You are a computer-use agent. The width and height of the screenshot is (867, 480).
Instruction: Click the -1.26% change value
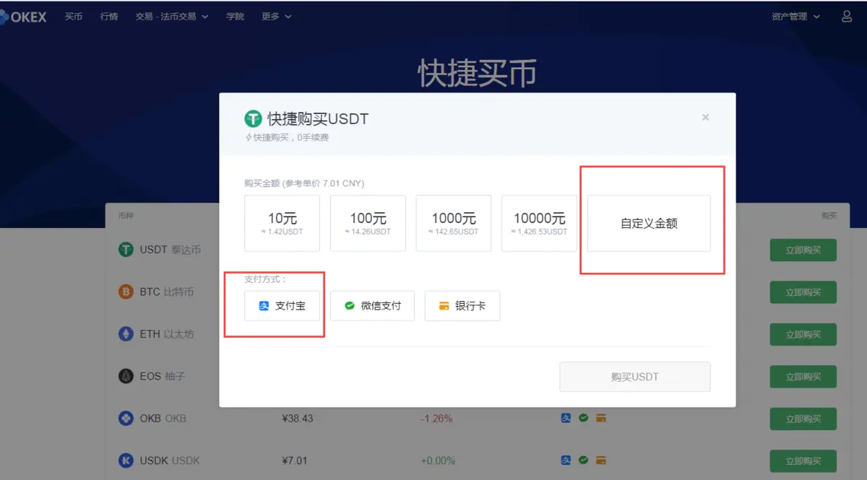click(x=437, y=419)
